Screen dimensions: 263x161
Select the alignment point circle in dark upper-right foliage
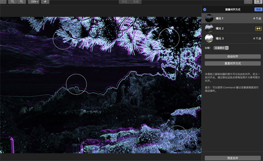point(169,38)
